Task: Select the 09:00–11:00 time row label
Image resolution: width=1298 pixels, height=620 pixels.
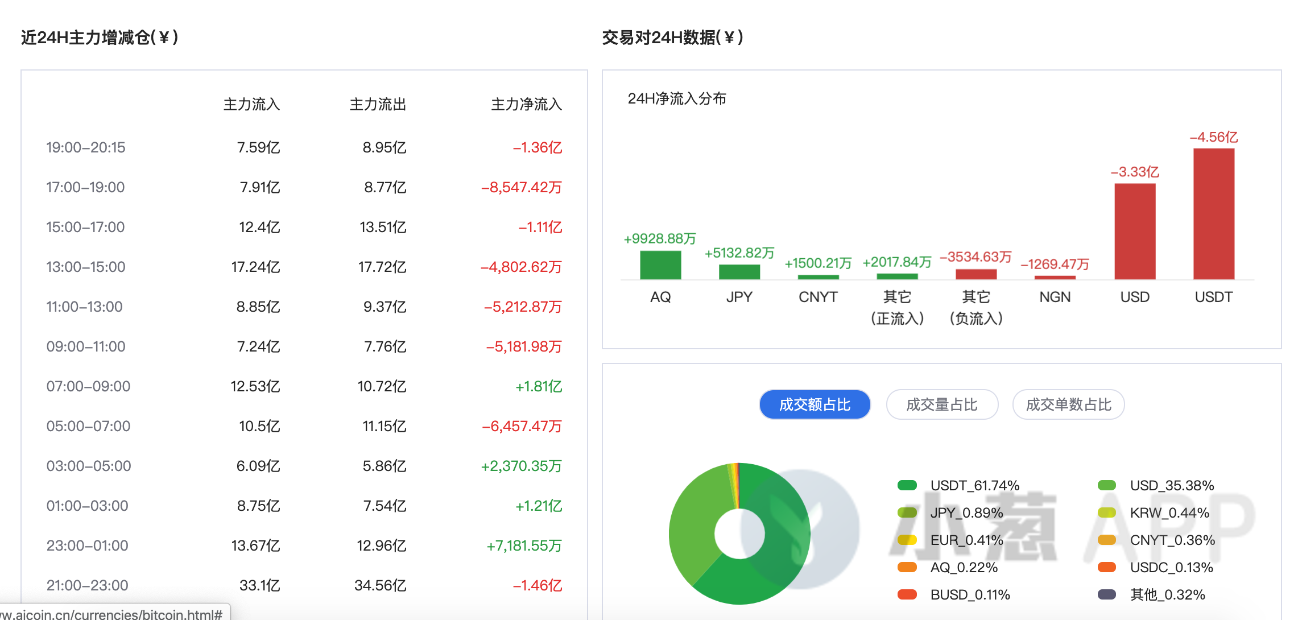Action: [86, 346]
